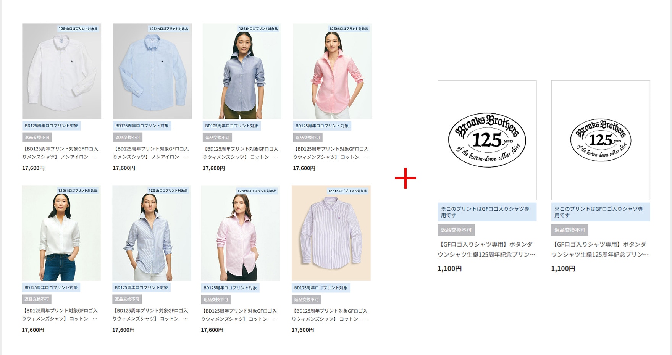The height and width of the screenshot is (355, 672).
Task: Click the smaller Brooks Brothers 125 logo
Action: (601, 140)
